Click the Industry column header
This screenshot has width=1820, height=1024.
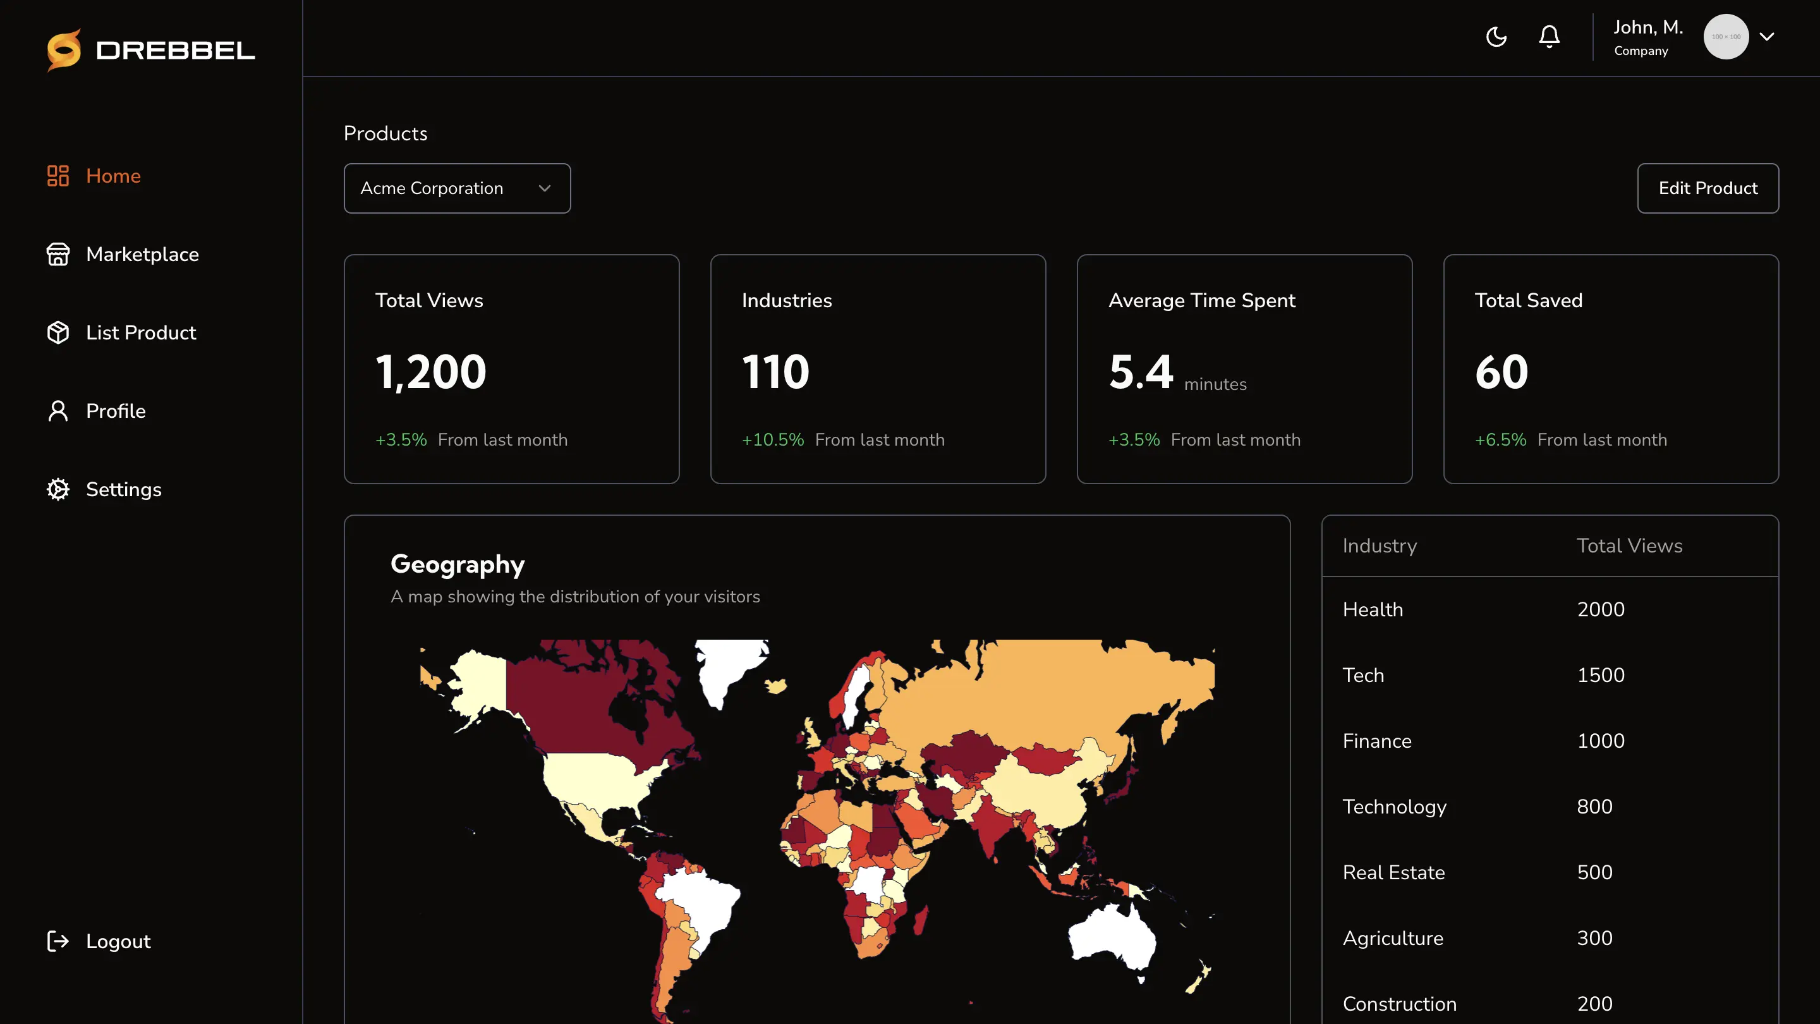pos(1379,546)
